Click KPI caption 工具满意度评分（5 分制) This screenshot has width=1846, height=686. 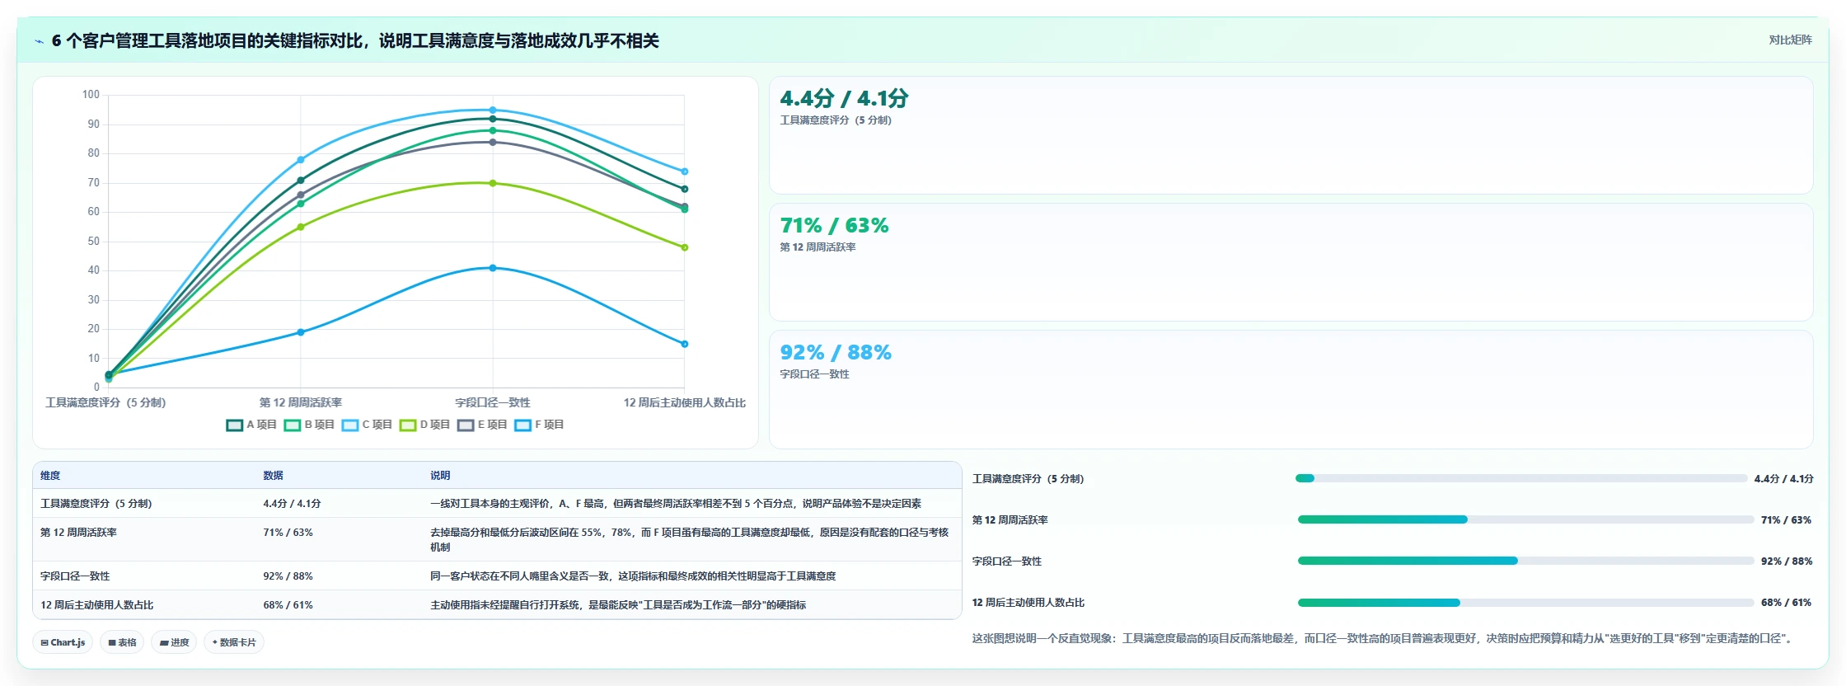click(x=836, y=120)
